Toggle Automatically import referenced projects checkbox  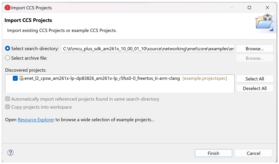(x=8, y=99)
